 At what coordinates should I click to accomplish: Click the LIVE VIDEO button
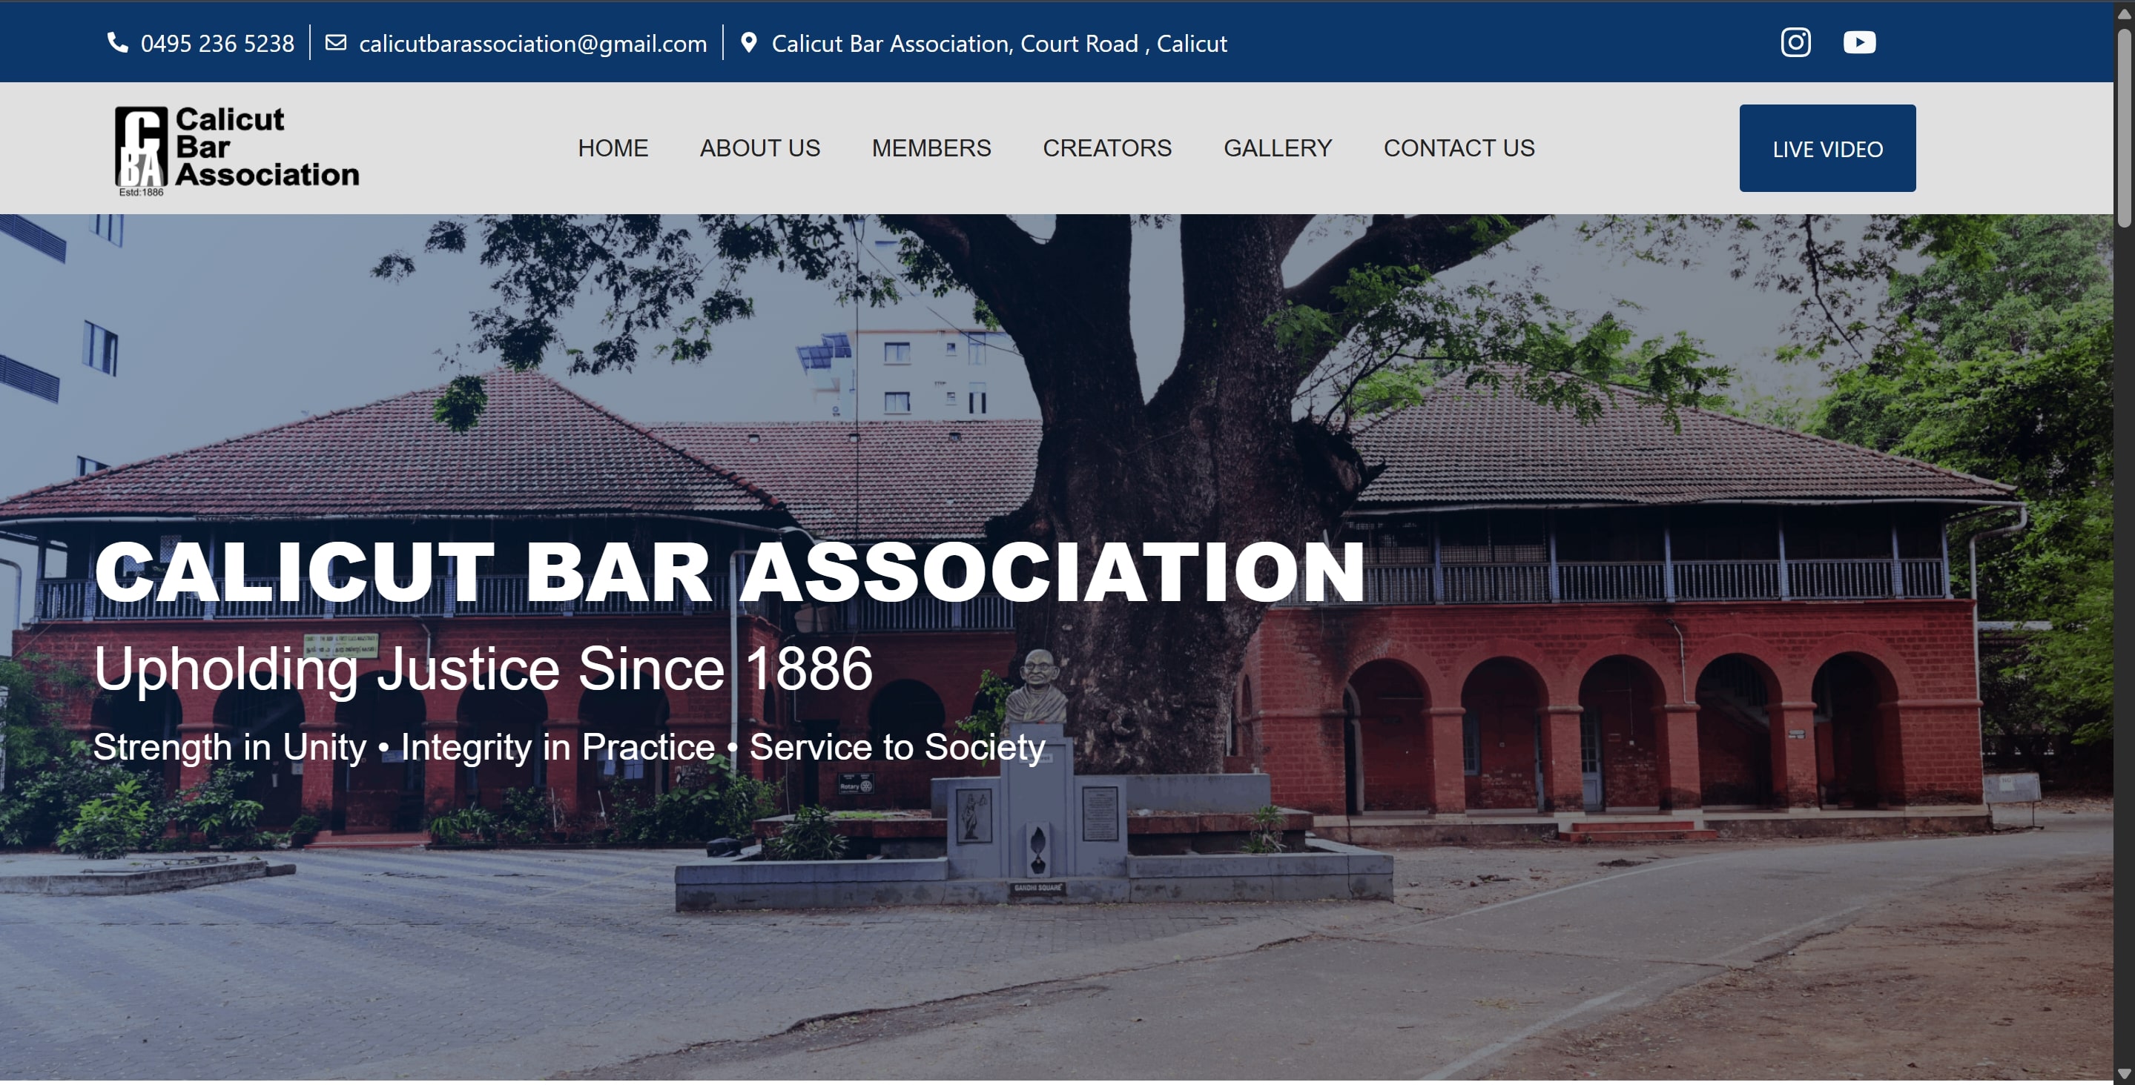click(1827, 148)
